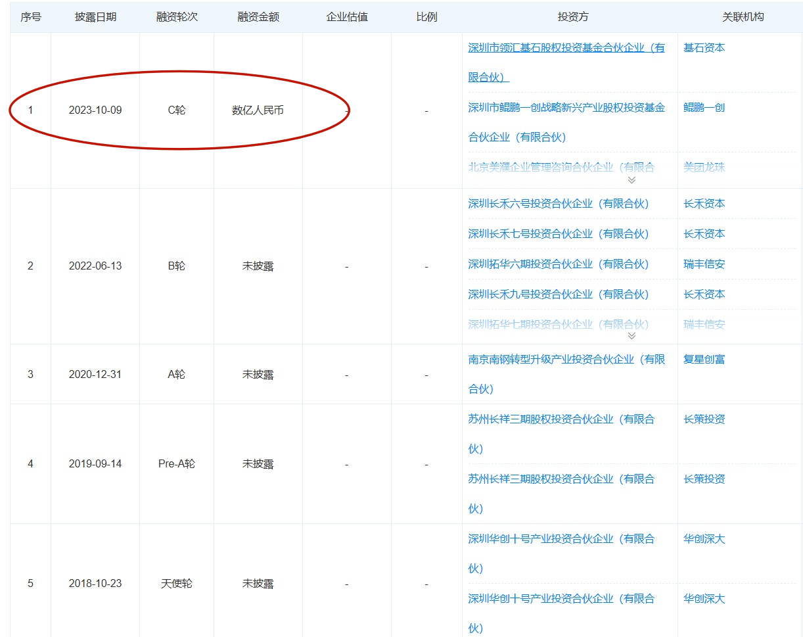Select the A轮 round cell

[x=177, y=375]
